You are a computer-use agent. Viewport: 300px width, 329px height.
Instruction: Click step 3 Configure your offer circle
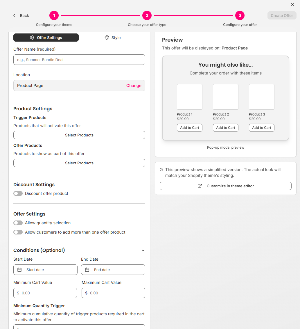240,15
